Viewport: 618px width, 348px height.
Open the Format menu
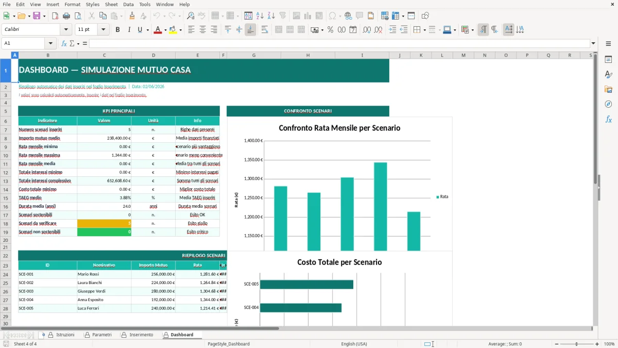pos(72,4)
